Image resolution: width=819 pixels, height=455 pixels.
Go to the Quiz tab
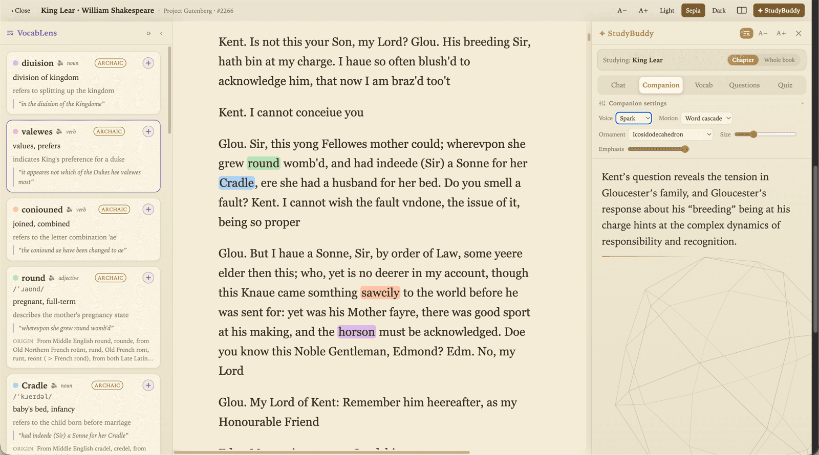[x=785, y=85]
